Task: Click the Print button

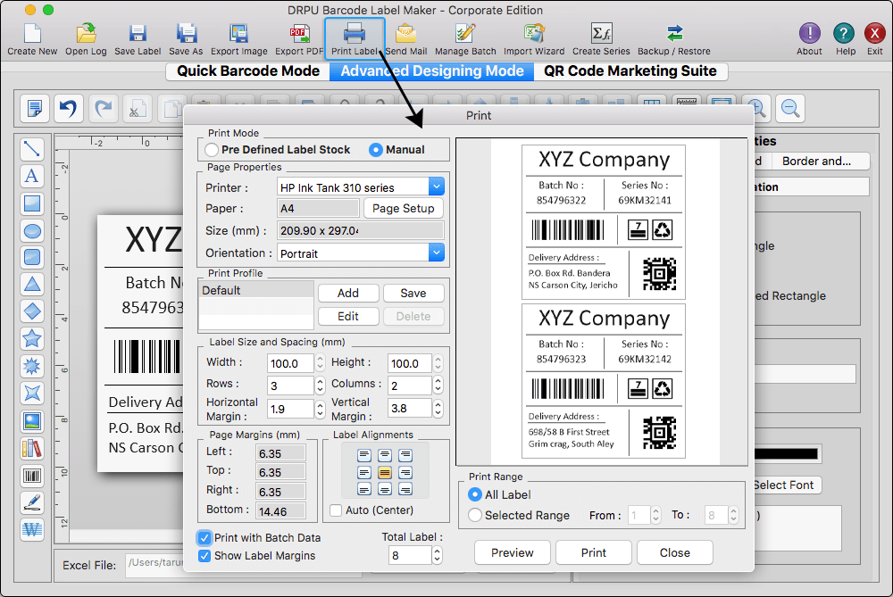Action: pos(594,552)
